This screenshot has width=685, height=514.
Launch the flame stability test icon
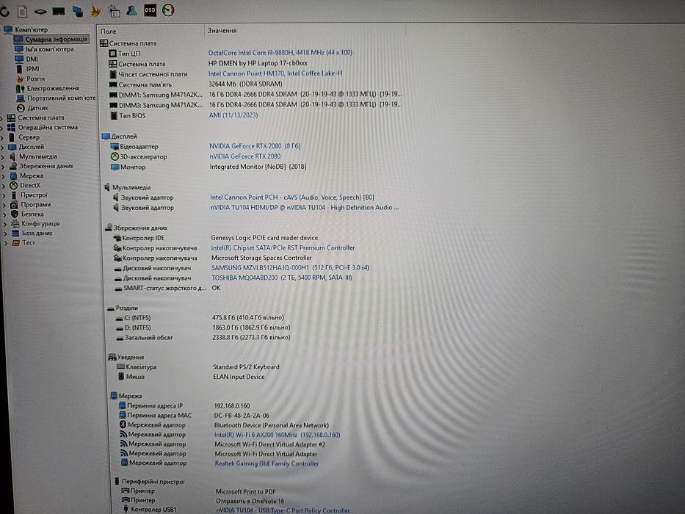click(x=95, y=11)
